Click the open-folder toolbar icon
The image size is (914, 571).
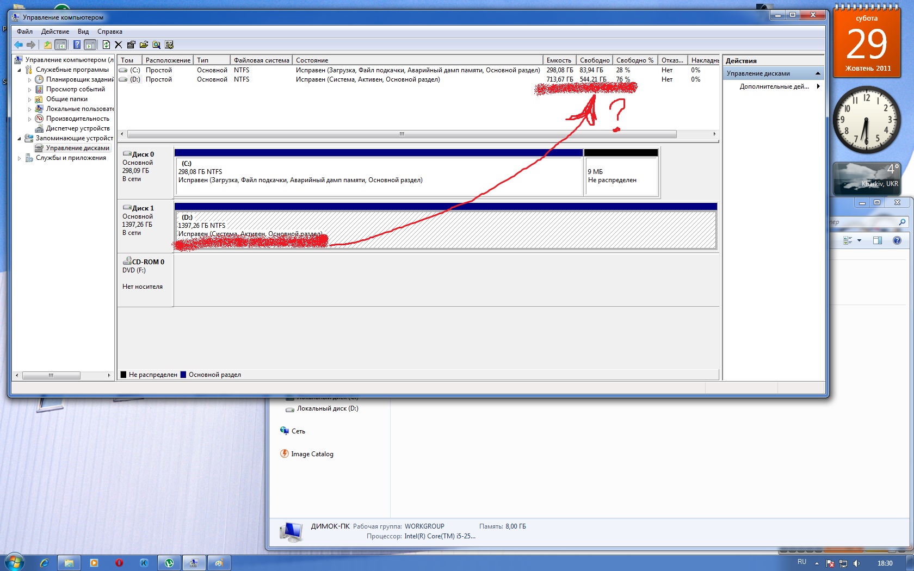[144, 45]
